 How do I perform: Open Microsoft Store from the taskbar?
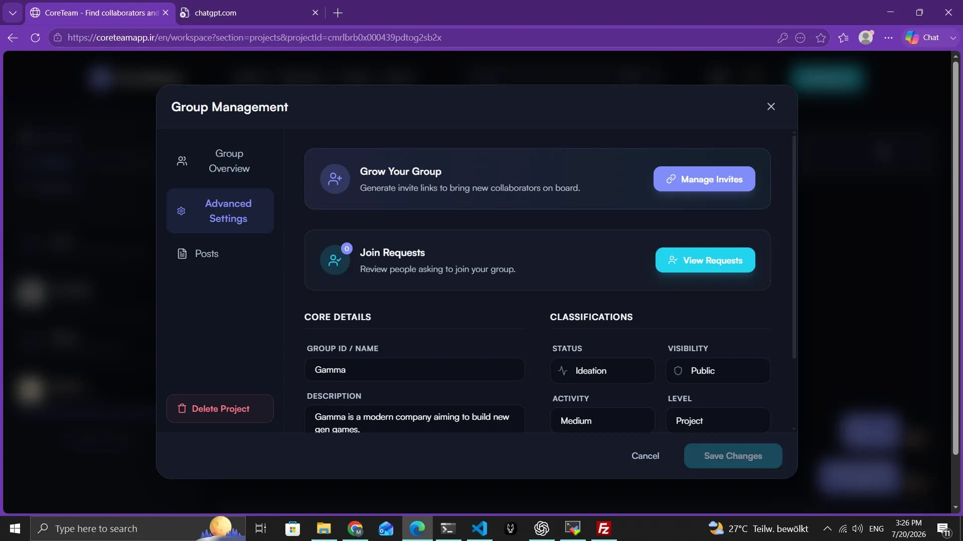292,528
